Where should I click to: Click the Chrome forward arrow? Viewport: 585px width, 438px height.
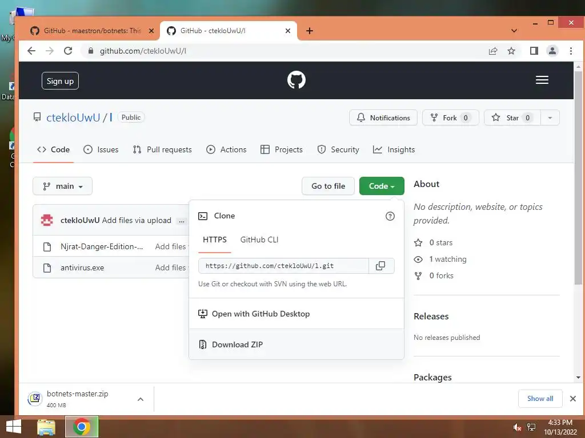(50, 51)
